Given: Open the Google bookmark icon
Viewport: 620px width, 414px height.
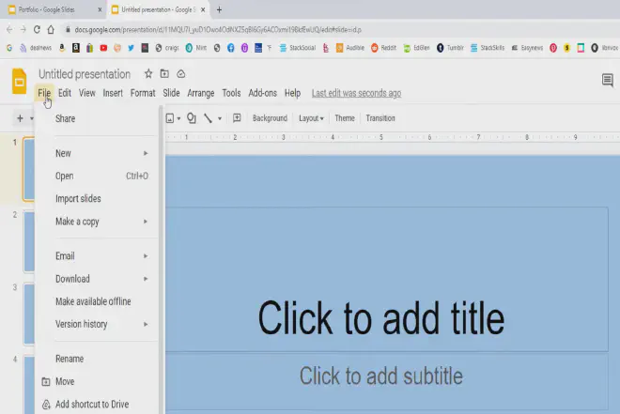Looking at the screenshot, I should tap(9, 48).
